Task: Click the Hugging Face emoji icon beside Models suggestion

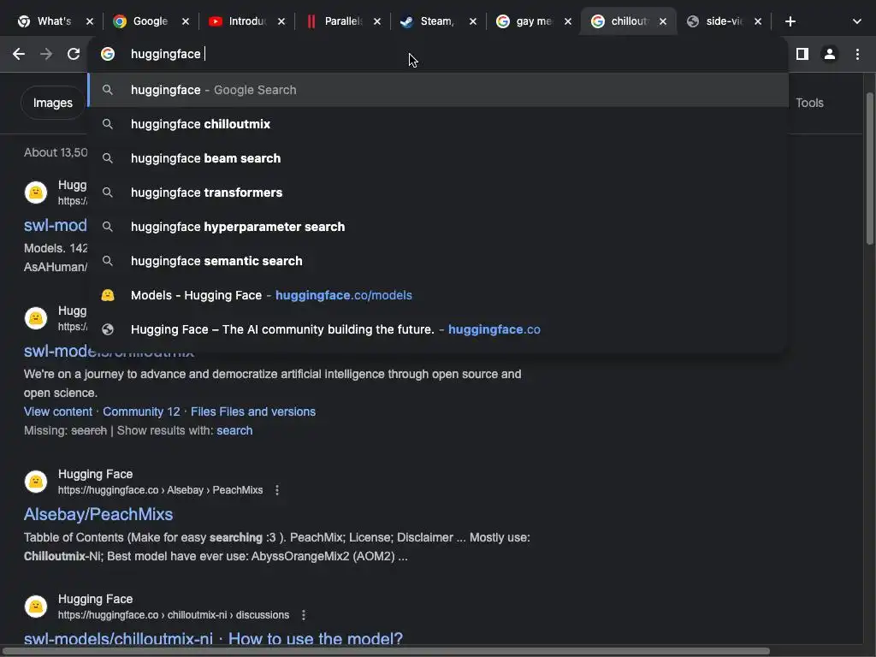Action: tap(108, 295)
